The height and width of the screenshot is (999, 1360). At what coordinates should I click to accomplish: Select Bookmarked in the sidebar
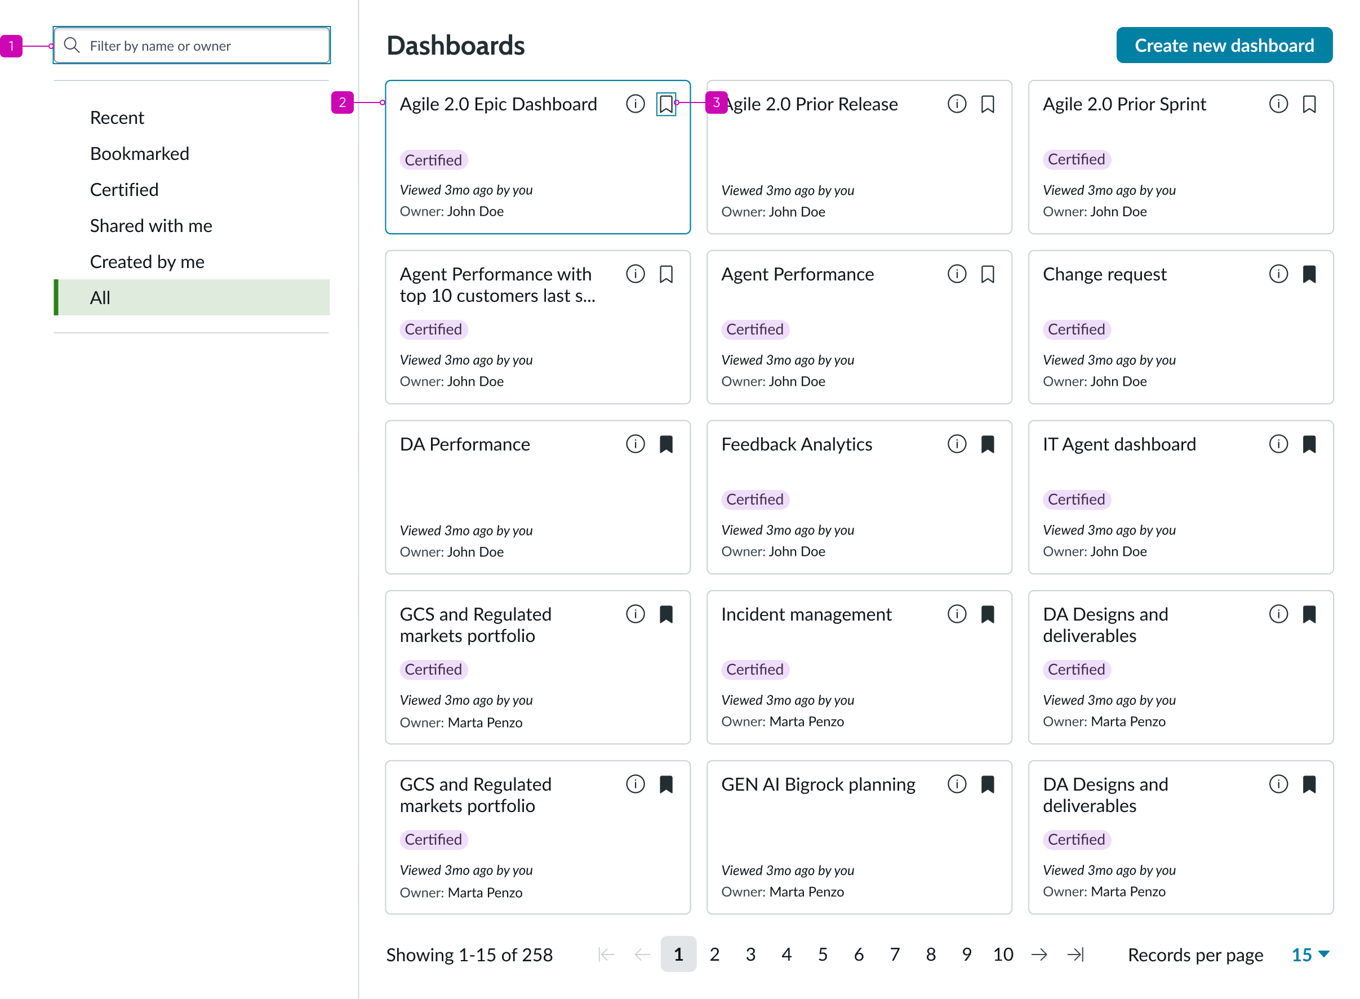point(140,153)
